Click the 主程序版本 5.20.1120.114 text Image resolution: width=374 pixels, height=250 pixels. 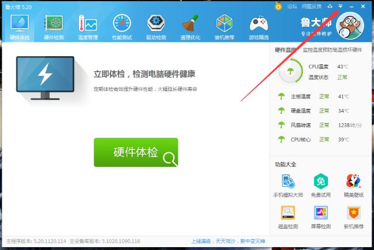click(36, 241)
